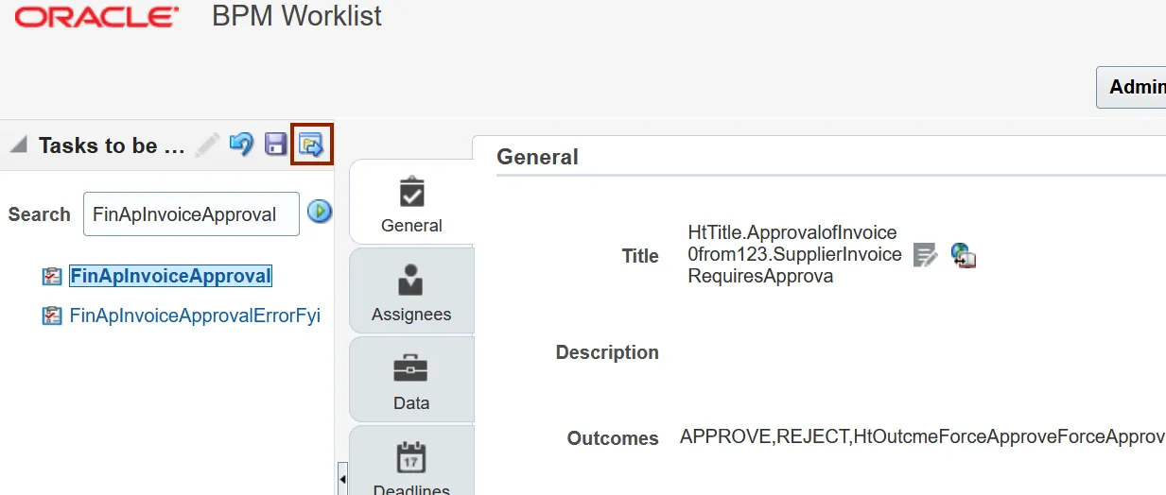
Task: Open the Assignees tab
Action: click(x=411, y=292)
